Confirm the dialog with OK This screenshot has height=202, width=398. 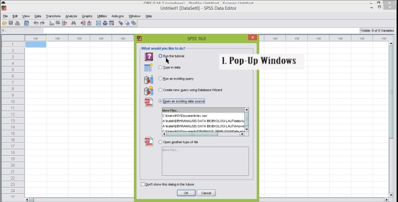[186, 193]
